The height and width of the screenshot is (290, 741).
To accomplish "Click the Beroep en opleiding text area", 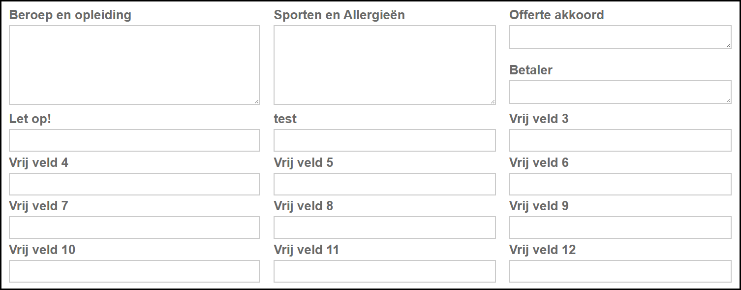I will pyautogui.click(x=134, y=65).
